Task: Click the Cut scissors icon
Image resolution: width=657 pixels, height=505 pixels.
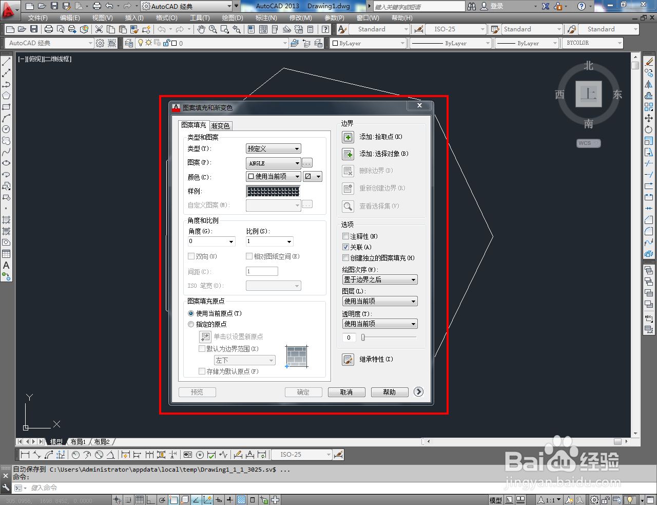Action: [99, 29]
